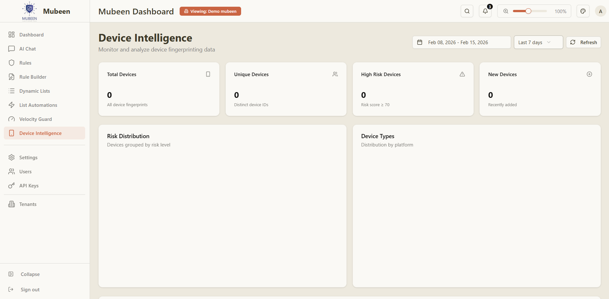609x299 pixels.
Task: Click the theme palette icon in the header
Action: point(583,11)
